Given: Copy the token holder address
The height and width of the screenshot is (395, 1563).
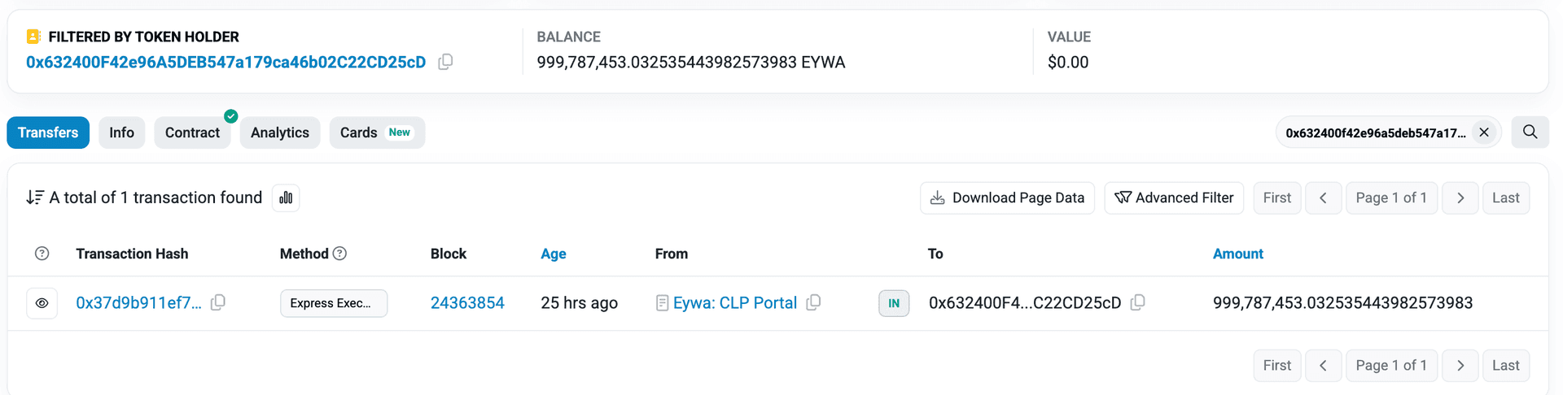Looking at the screenshot, I should [445, 62].
